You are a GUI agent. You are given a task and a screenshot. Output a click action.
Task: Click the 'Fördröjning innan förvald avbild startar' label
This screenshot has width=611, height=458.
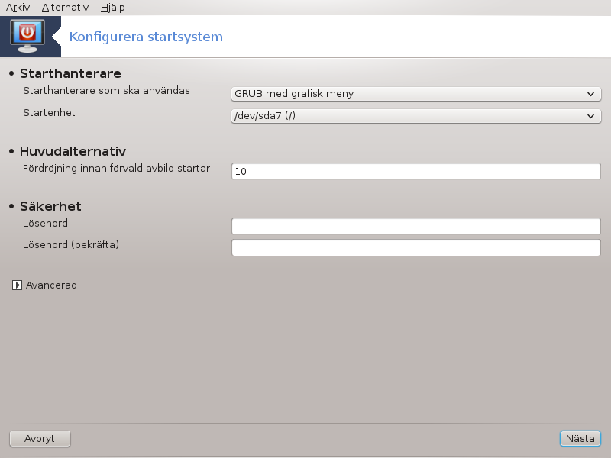pyautogui.click(x=117, y=168)
